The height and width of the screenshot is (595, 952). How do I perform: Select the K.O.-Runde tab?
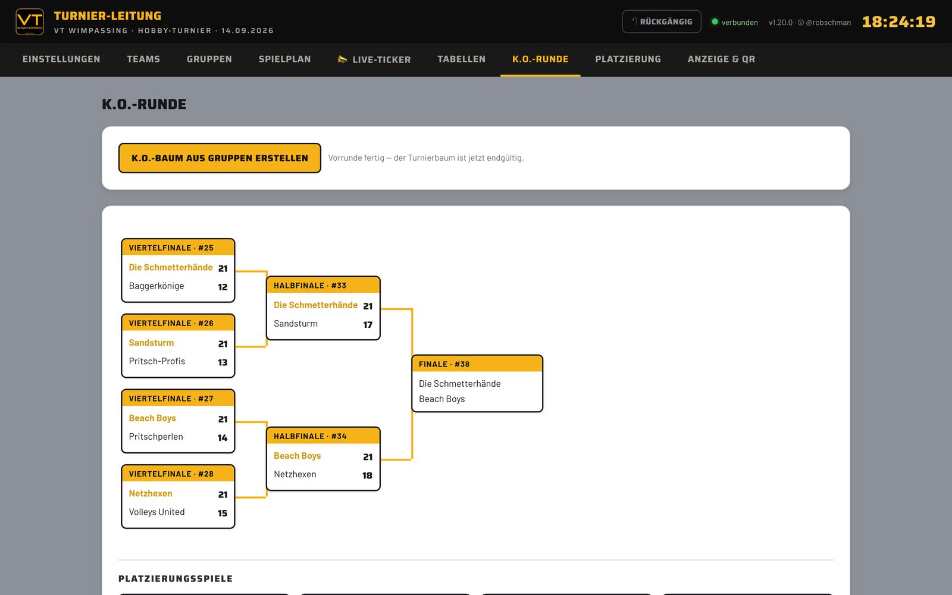(x=540, y=59)
